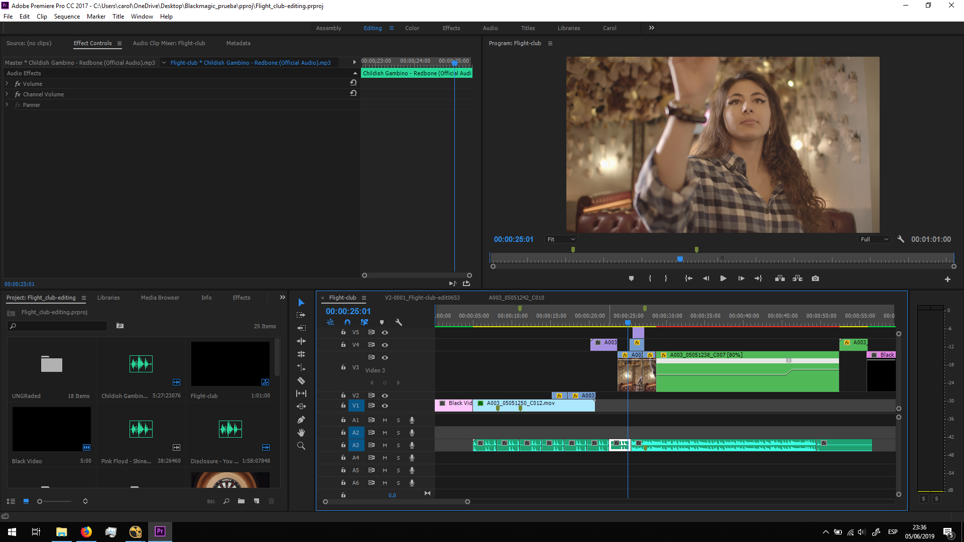Open timeline display settings wrench
The height and width of the screenshot is (542, 964).
tap(399, 322)
